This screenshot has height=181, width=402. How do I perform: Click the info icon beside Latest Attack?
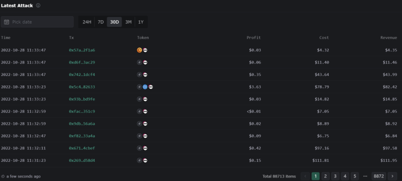coord(38,6)
